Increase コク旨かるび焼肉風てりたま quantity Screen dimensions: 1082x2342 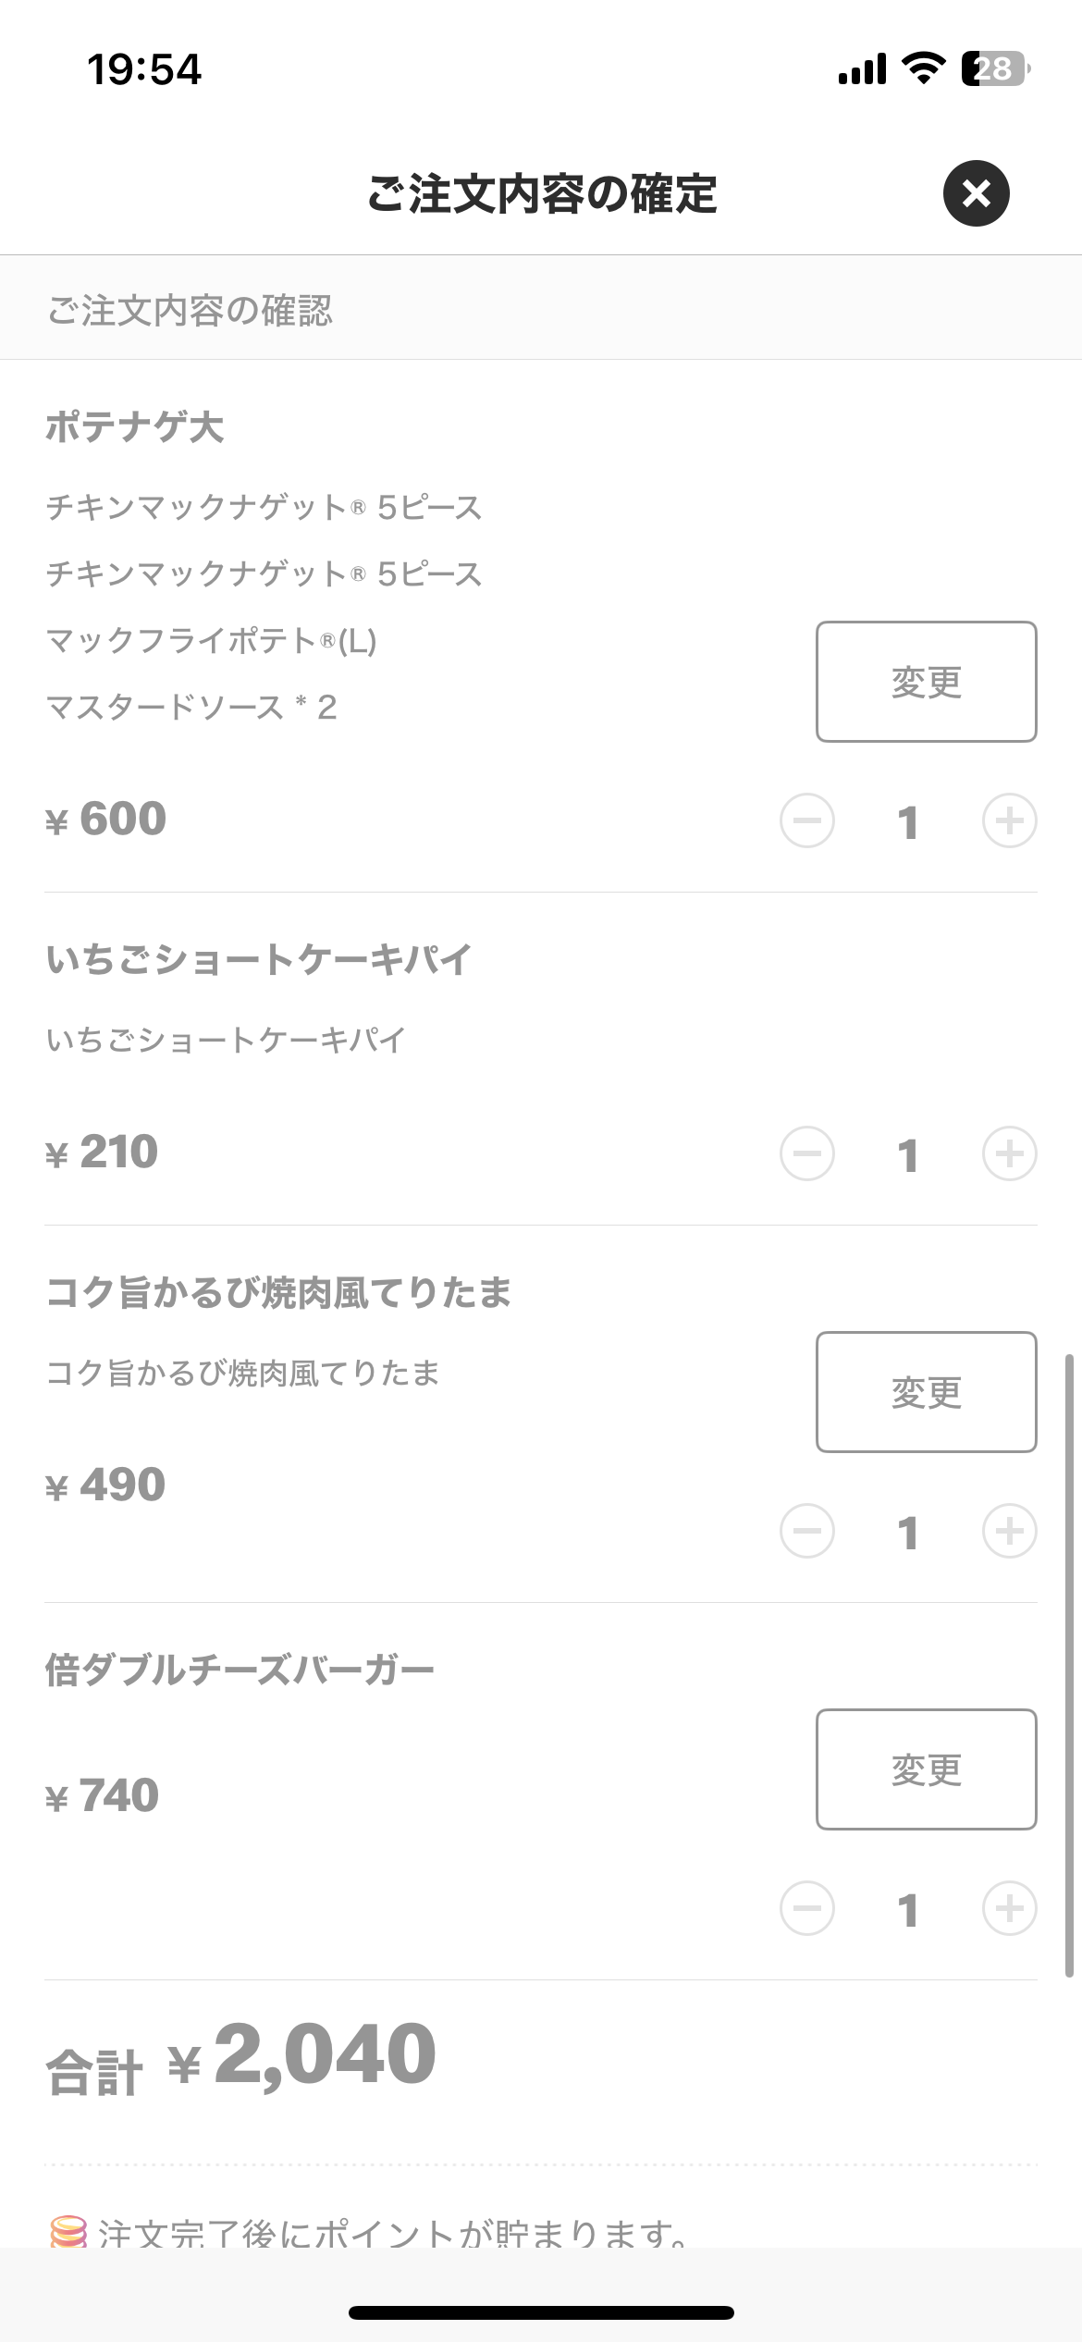pos(1009,1531)
